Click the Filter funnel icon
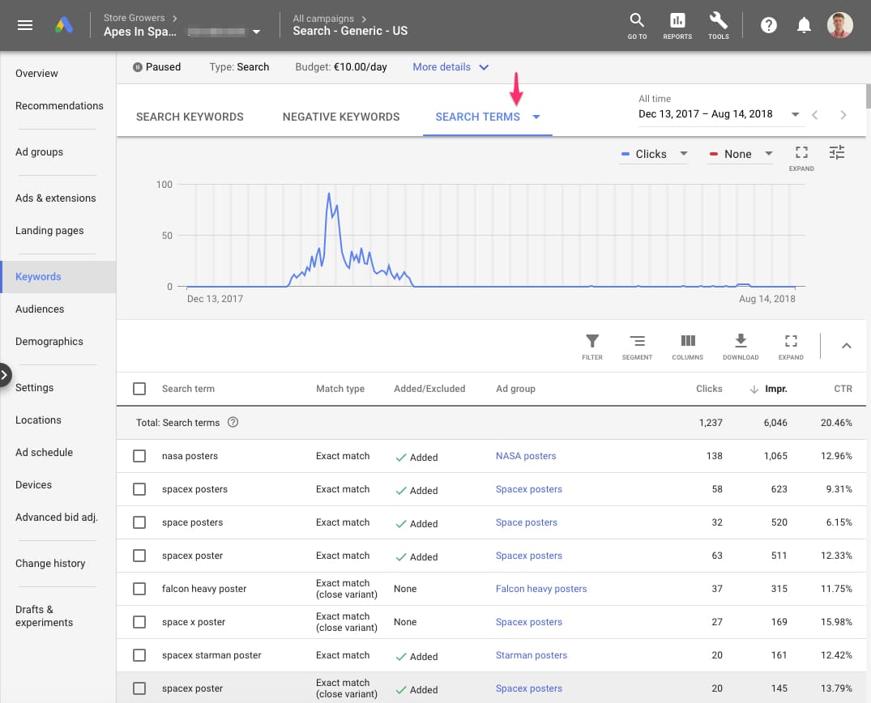 [x=592, y=347]
